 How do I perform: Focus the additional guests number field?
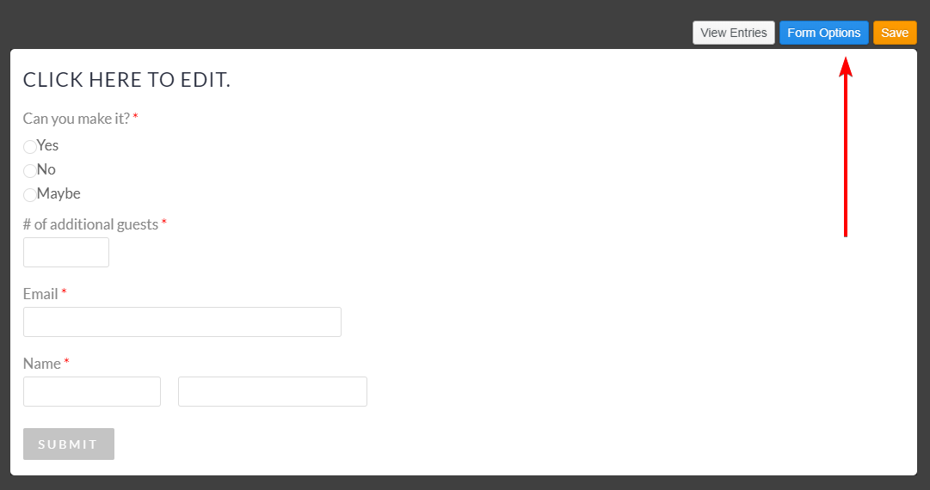point(66,253)
